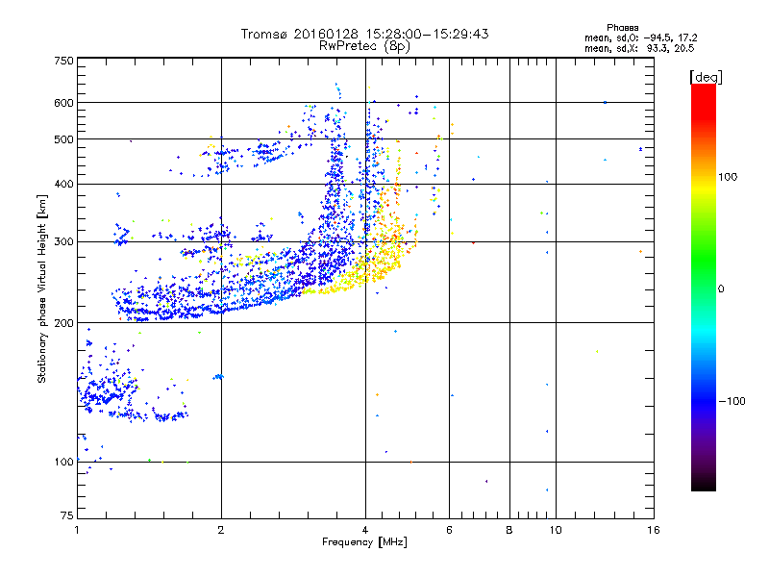Image resolution: width=769 pixels, height=577 pixels.
Task: Click the x-axis label "16"
Action: tap(654, 530)
